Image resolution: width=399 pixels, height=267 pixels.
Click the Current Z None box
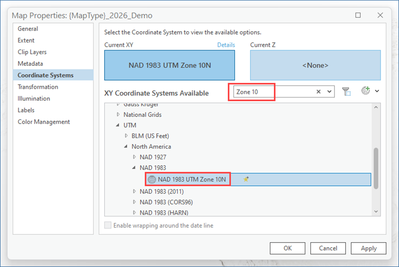[x=315, y=65]
